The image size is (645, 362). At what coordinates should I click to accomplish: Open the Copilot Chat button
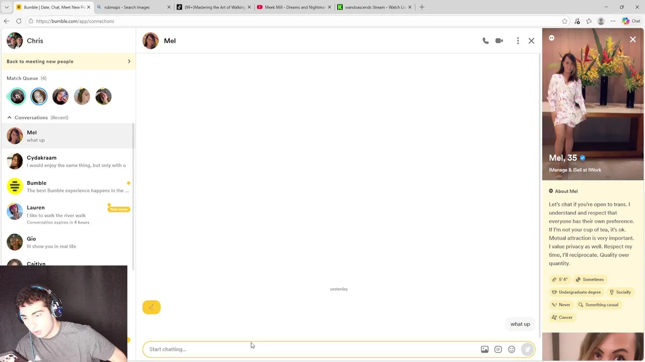(631, 21)
